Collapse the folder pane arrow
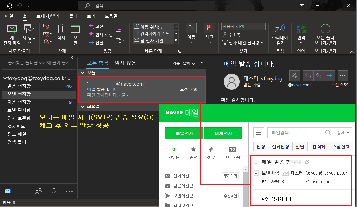Screen dimensions: 357x207 pos(72,58)
